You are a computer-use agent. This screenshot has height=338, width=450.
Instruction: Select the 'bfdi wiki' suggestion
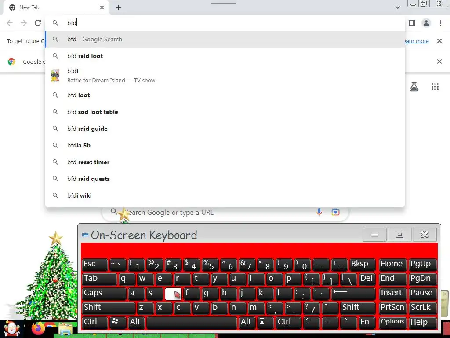225,195
